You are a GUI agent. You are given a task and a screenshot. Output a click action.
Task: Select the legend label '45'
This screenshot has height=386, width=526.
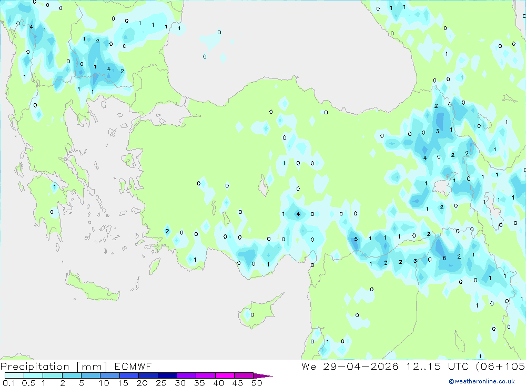(238, 383)
